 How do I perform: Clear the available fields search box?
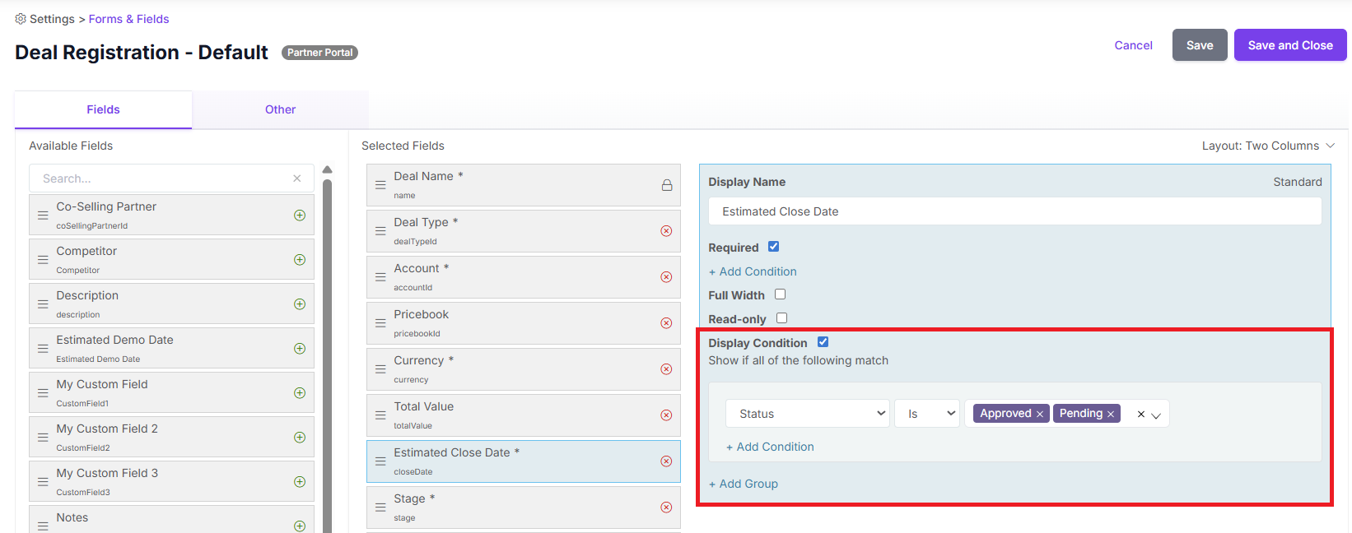point(297,178)
